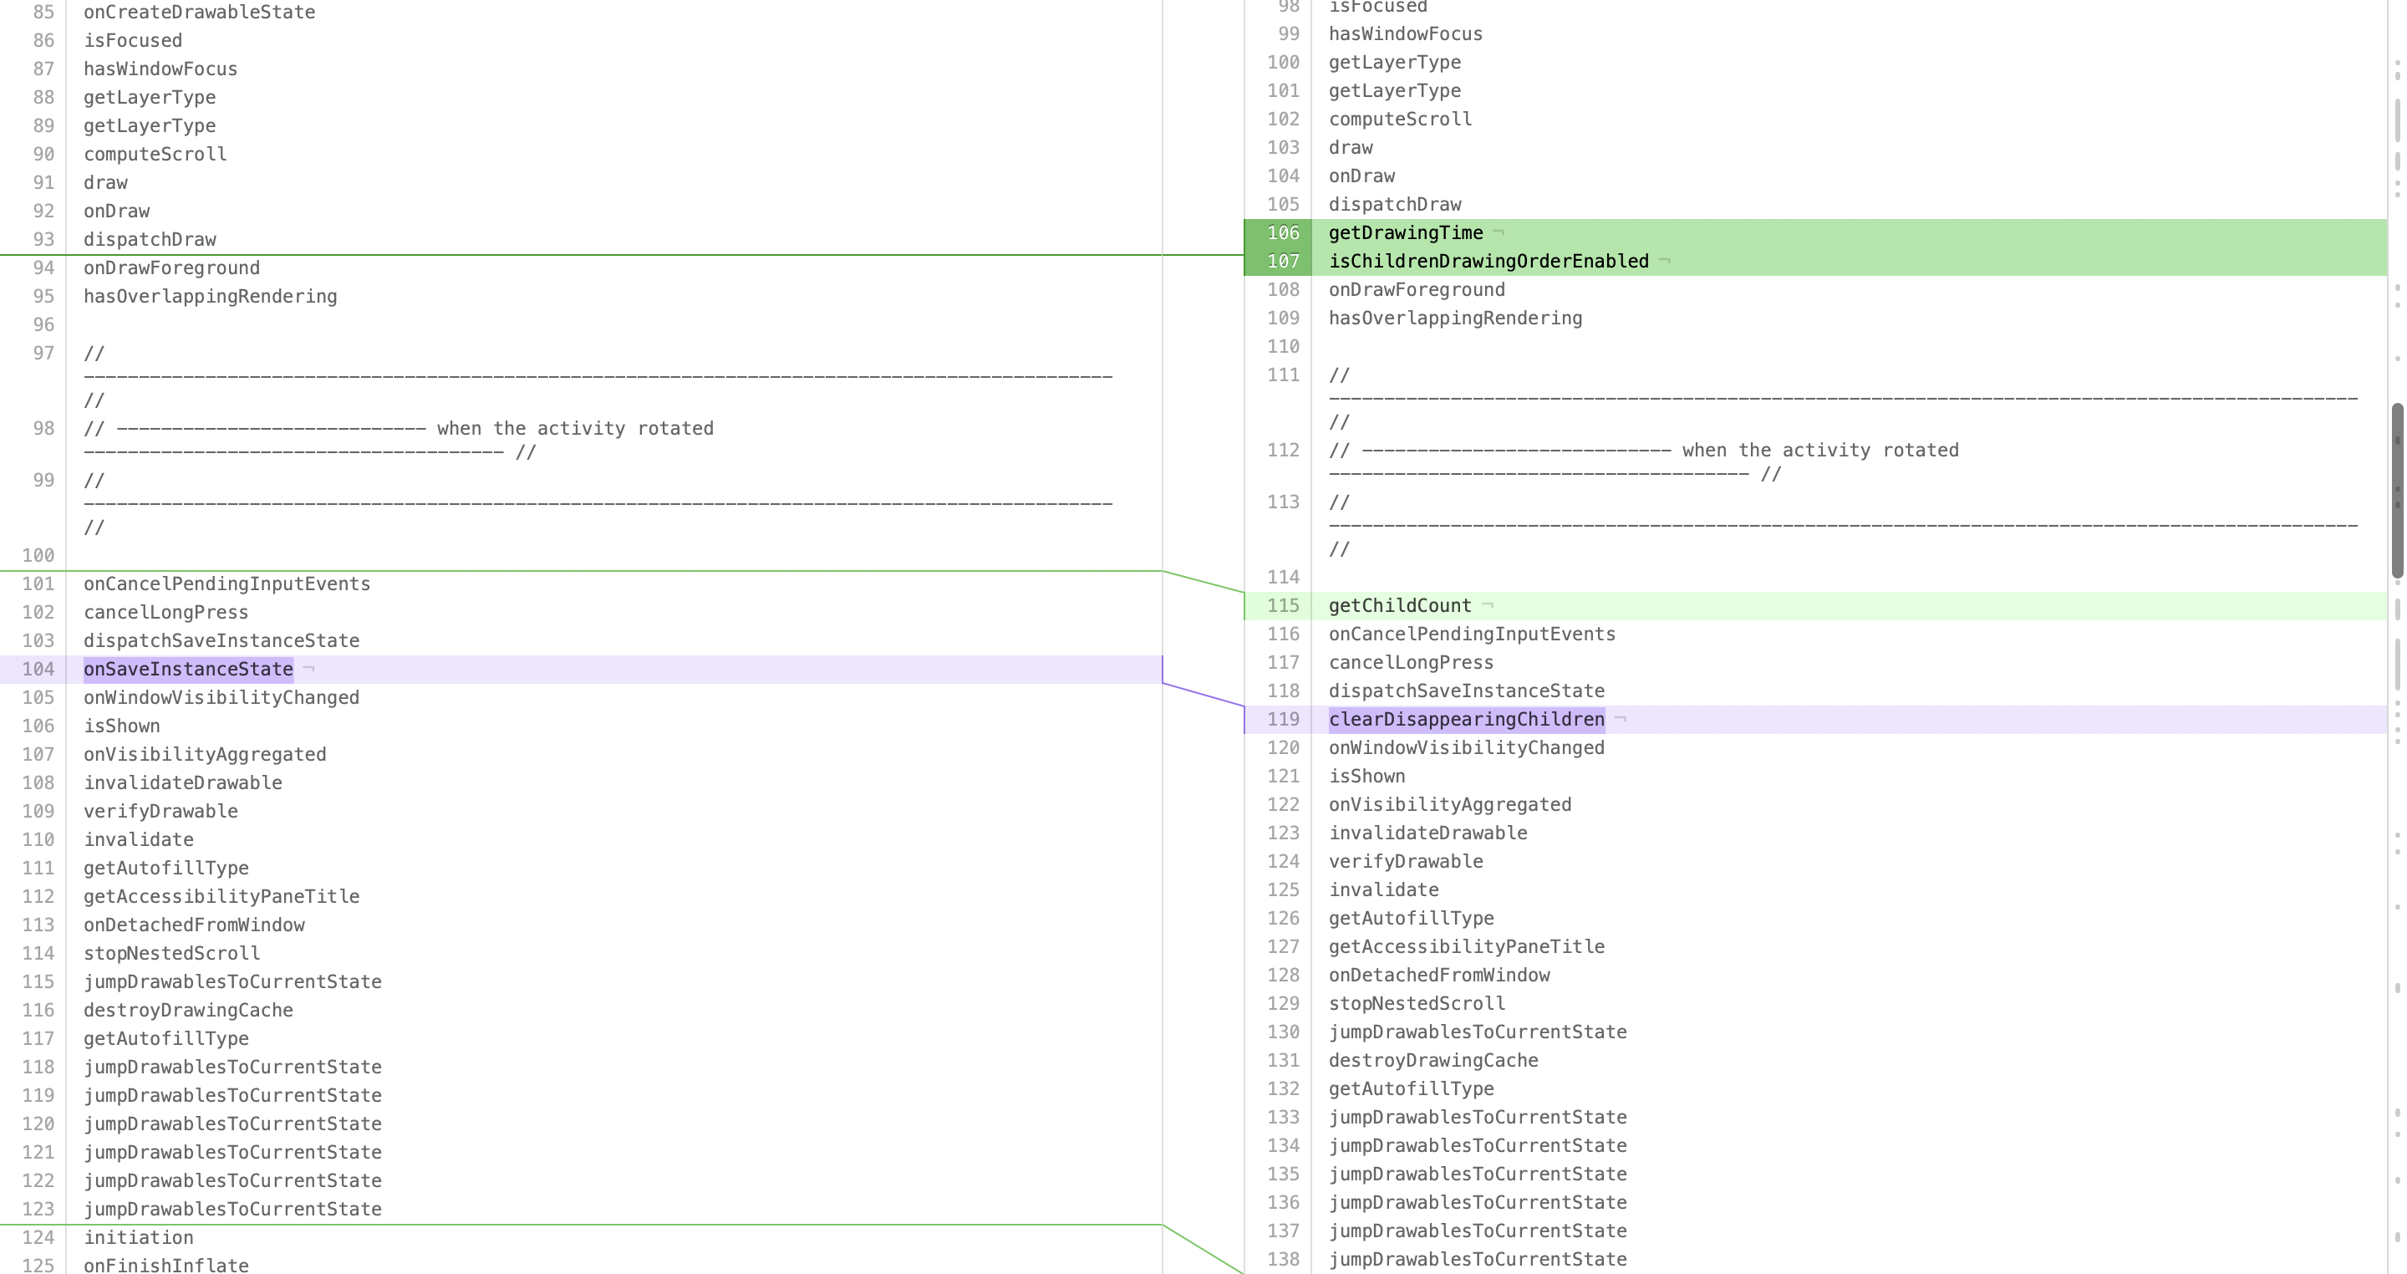
Task: Click line number 106 in the right gutter
Action: (1283, 232)
